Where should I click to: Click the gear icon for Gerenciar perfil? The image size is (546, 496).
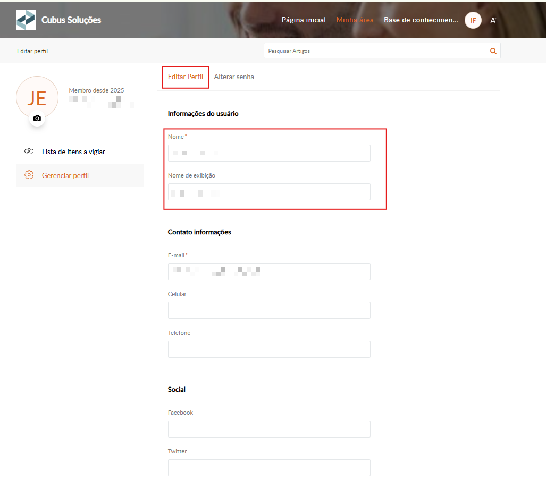tap(29, 175)
